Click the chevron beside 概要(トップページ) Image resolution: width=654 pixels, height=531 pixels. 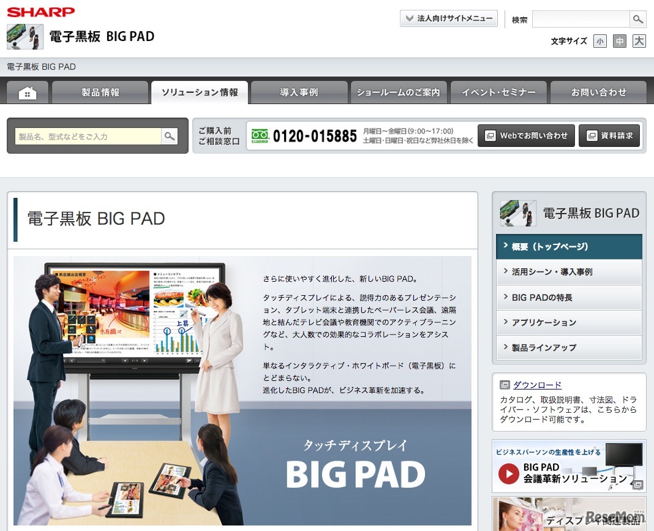(x=506, y=246)
